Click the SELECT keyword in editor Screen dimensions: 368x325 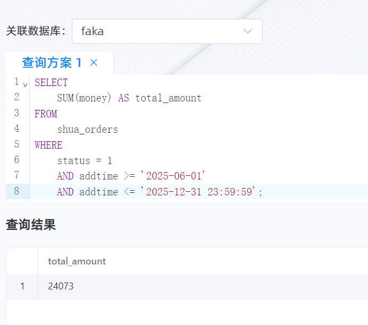(51, 83)
